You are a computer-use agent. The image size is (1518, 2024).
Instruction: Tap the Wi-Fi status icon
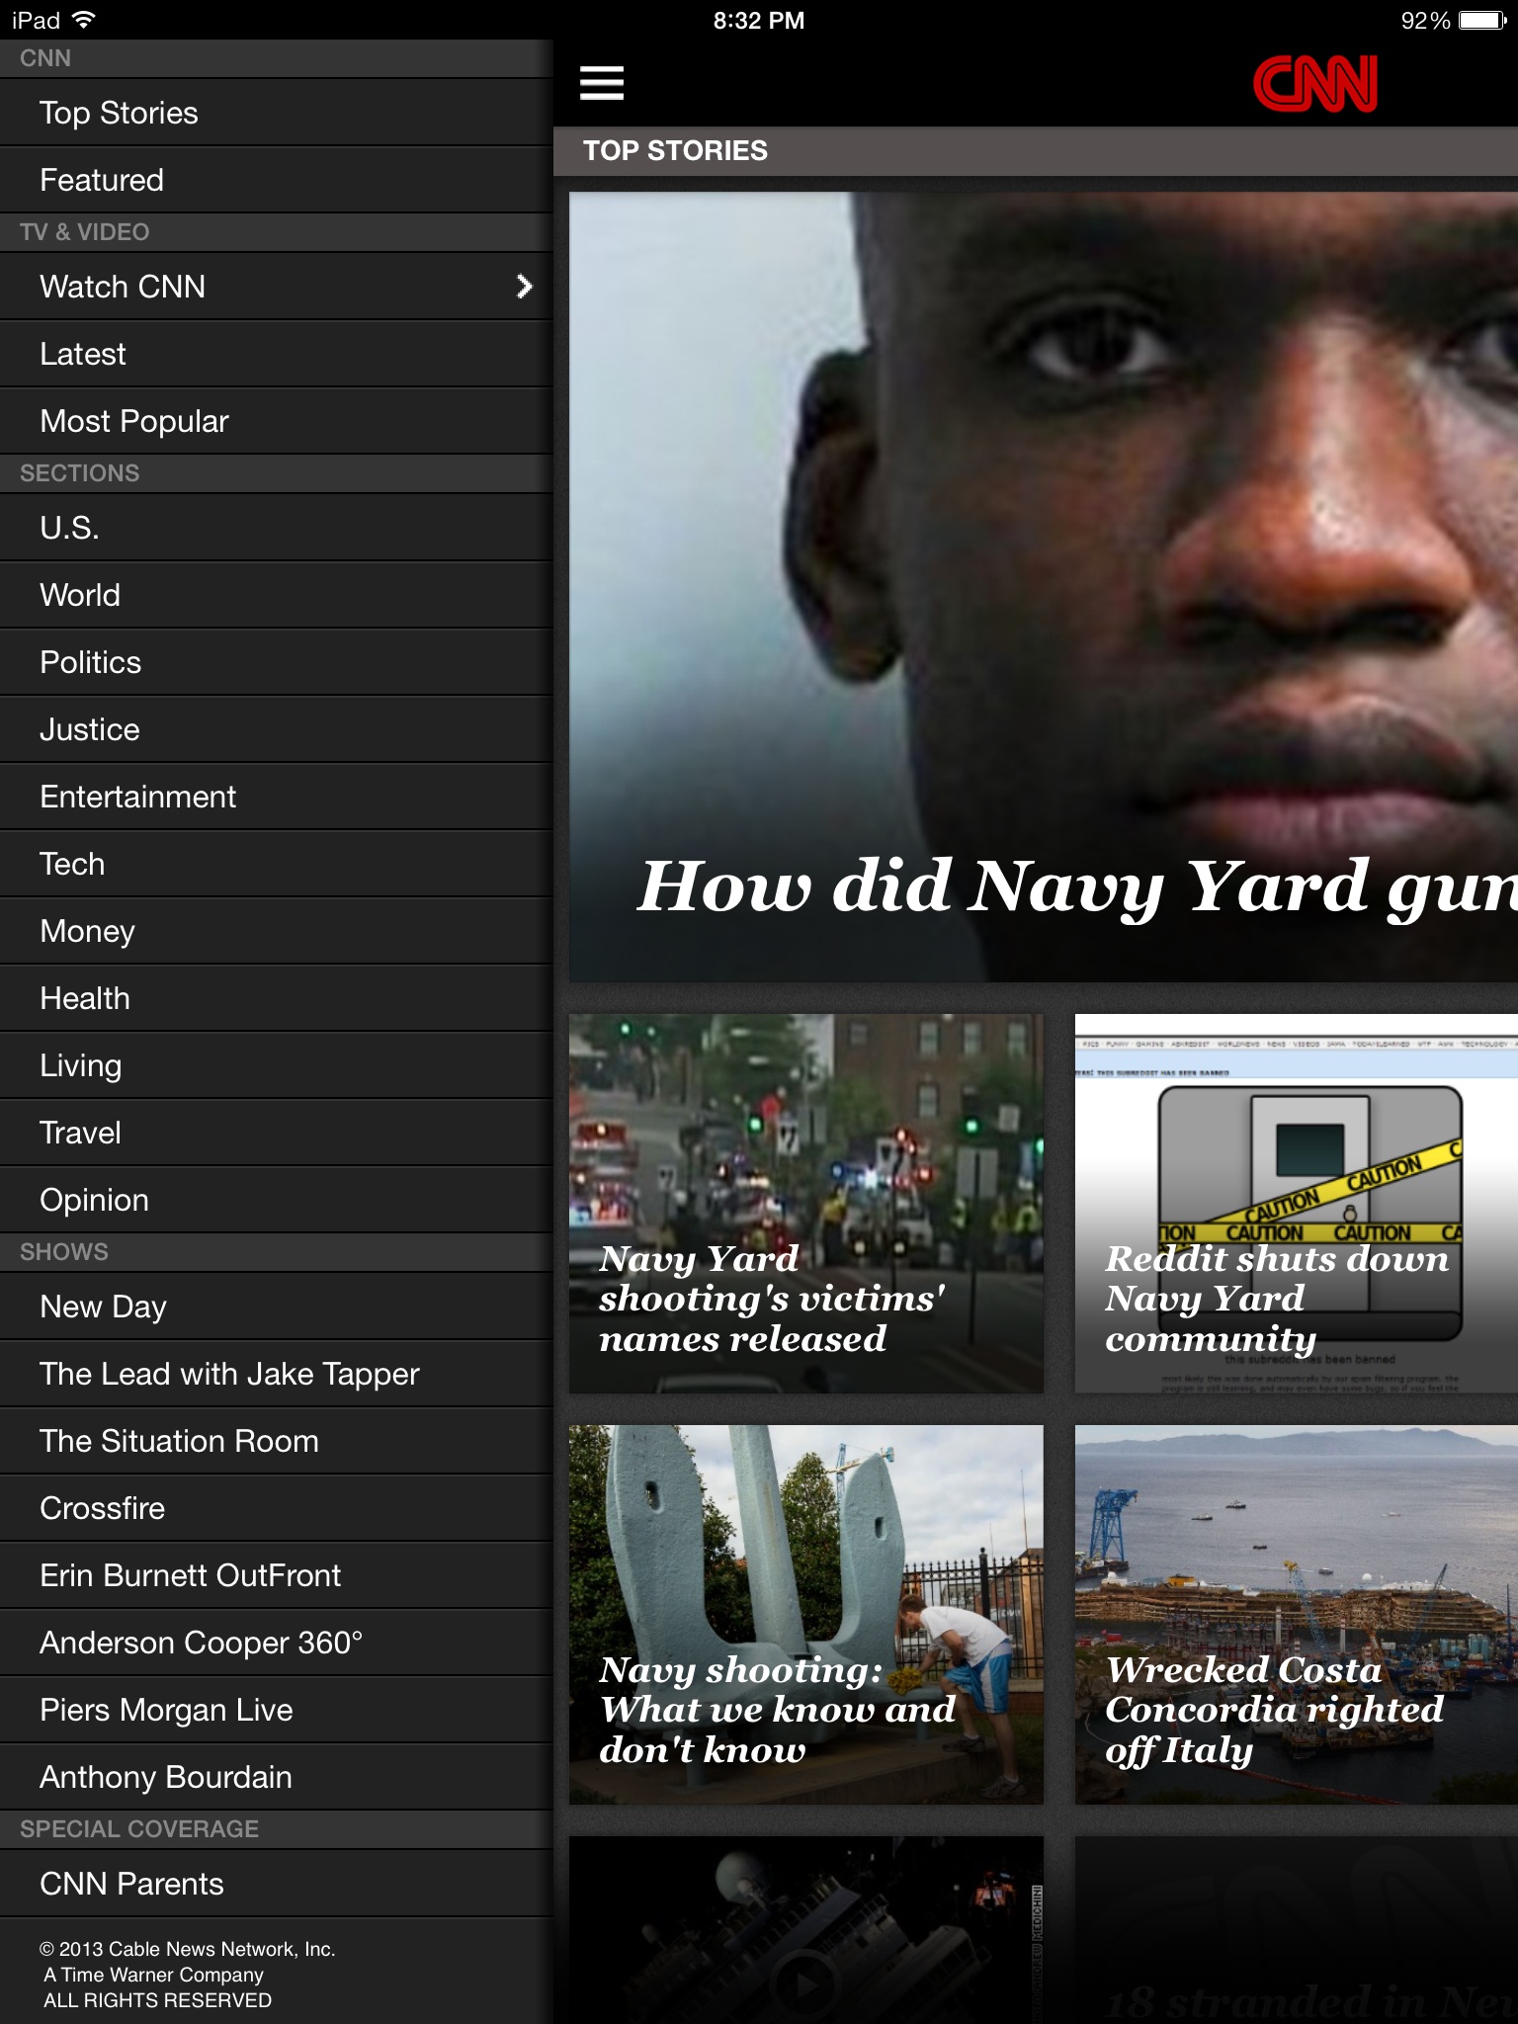[x=84, y=20]
